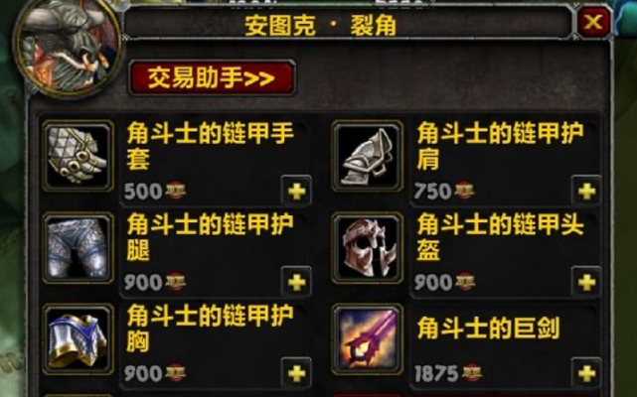Screen dimensions: 637x397
Task: Click plus button beside 角斗士的链甲护腿
Action: [x=296, y=282]
